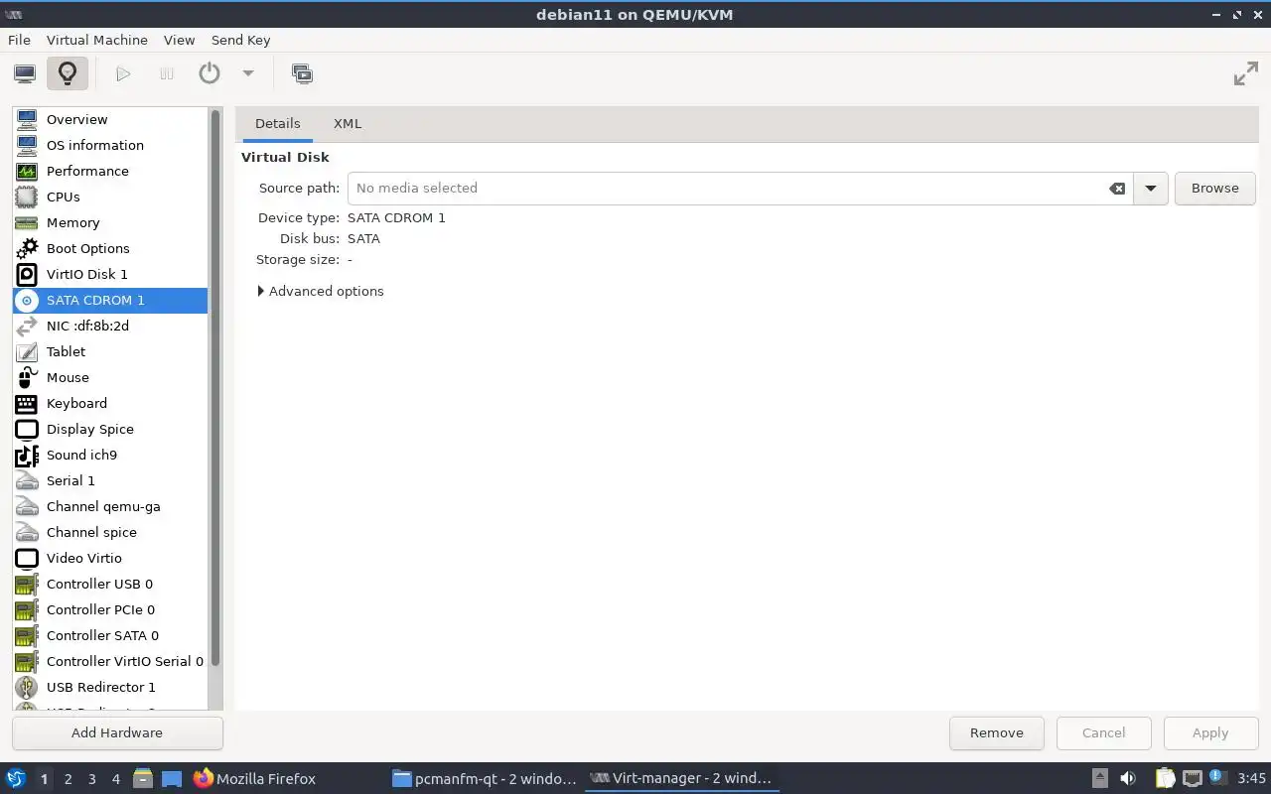Open the taskbar start menu icon
Image resolution: width=1271 pixels, height=794 pixels.
pos(16,778)
